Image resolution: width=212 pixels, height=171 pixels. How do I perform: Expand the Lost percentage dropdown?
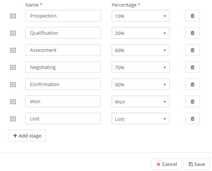tap(140, 118)
